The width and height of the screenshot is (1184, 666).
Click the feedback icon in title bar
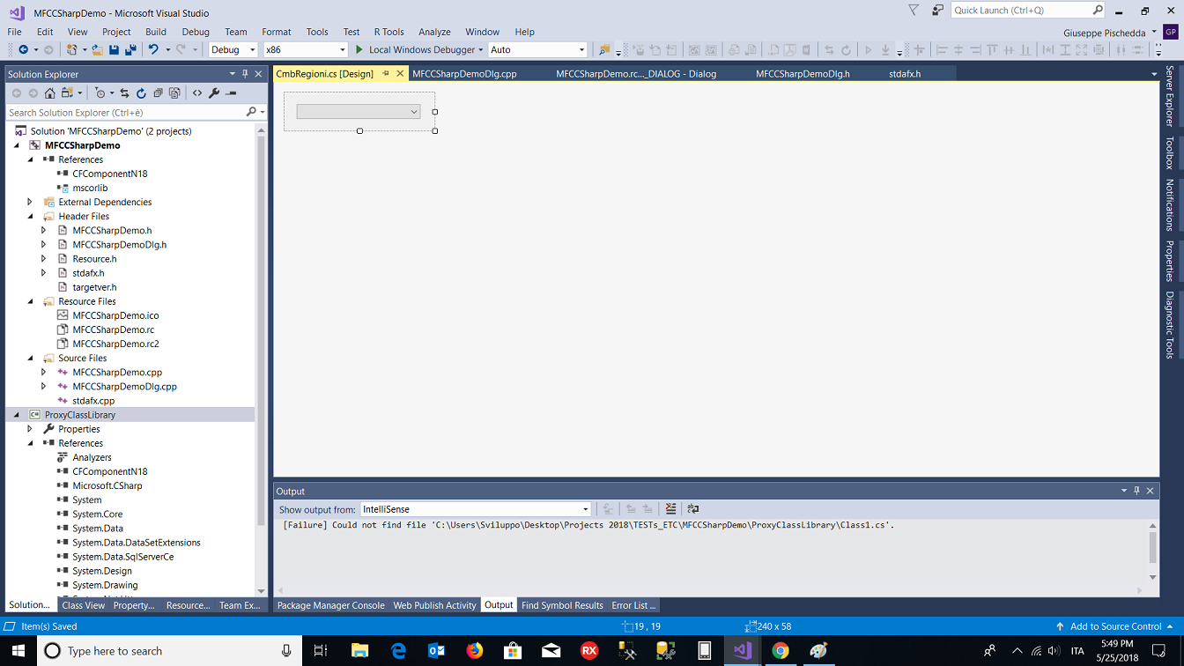click(937, 11)
